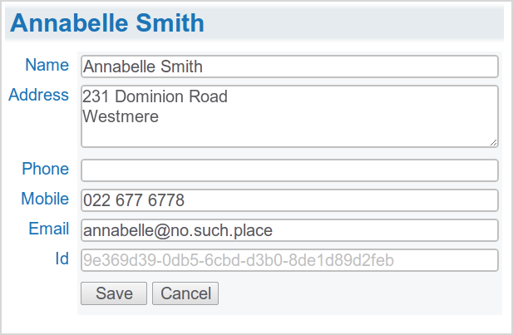Click the Cancel button
Image resolution: width=513 pixels, height=335 pixels.
[x=185, y=293]
